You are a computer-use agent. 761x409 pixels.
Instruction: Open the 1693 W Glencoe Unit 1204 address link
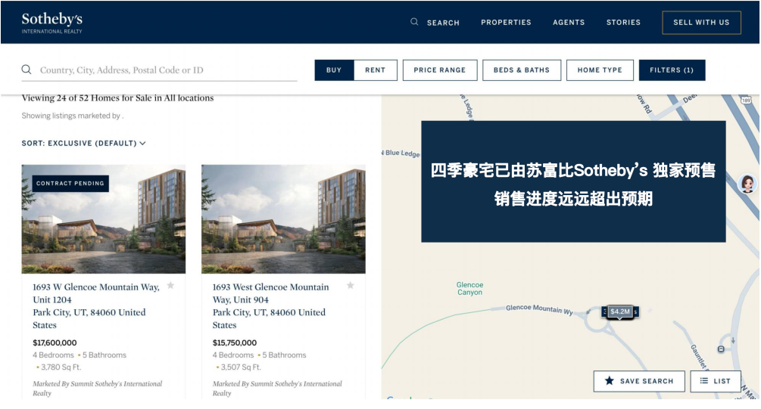tap(96, 305)
